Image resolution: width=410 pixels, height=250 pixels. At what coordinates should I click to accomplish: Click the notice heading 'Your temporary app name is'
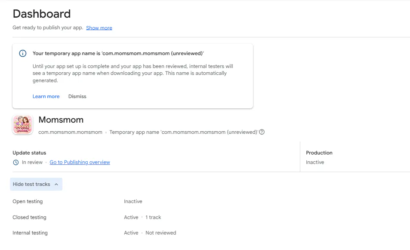(x=118, y=53)
